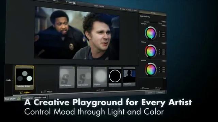Click the Cancel button

pyautogui.click(x=150, y=93)
